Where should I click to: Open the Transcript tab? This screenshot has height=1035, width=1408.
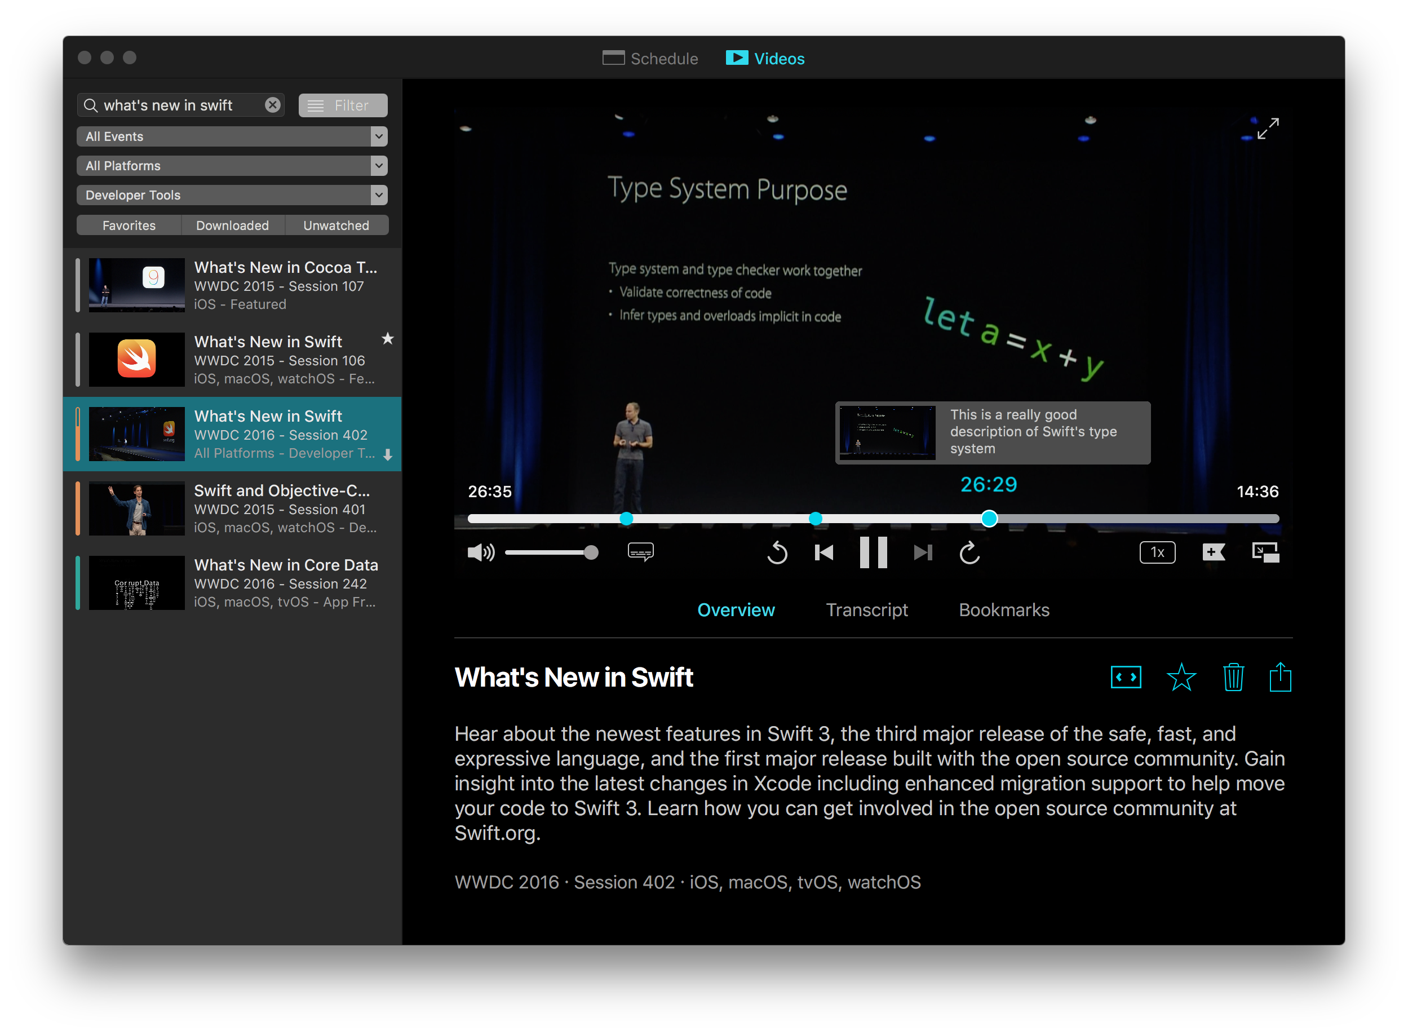(x=866, y=609)
